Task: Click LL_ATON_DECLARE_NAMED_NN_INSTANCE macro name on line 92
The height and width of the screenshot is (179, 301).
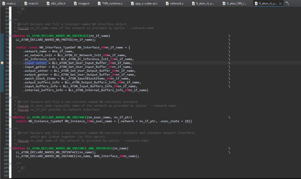Action: click(x=56, y=117)
